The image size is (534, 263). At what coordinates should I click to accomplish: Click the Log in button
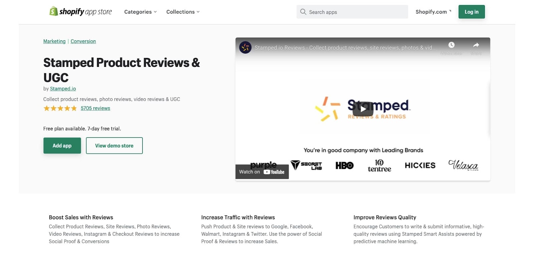click(x=471, y=12)
